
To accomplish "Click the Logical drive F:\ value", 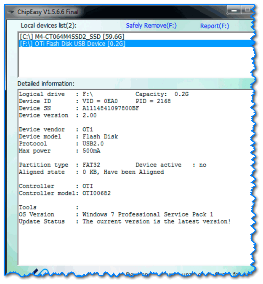I will tap(88, 94).
